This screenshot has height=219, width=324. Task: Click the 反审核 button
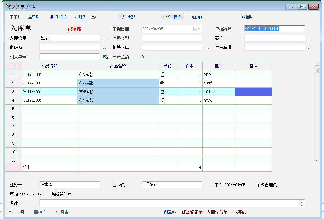coord(172,17)
